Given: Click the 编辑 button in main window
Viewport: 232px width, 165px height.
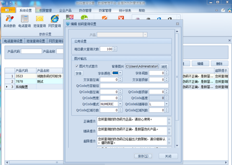Looking at the screenshot, I should coord(200,64).
